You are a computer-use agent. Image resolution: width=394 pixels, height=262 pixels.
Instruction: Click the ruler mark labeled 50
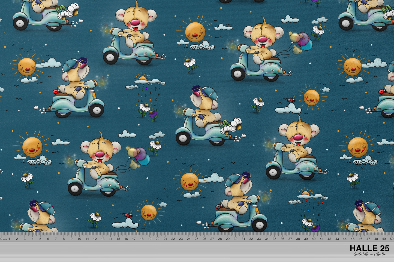click(392, 239)
